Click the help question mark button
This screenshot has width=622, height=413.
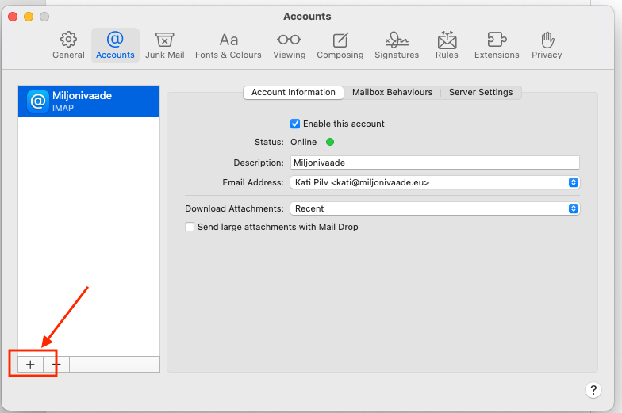pyautogui.click(x=593, y=389)
